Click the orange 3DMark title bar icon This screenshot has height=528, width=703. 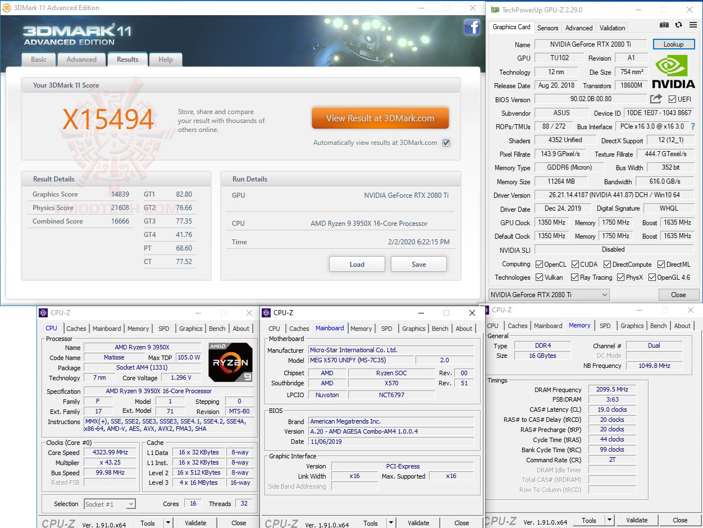[8, 8]
